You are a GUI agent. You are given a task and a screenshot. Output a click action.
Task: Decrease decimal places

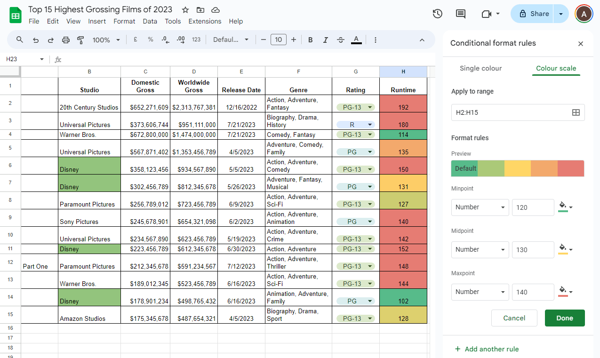165,40
